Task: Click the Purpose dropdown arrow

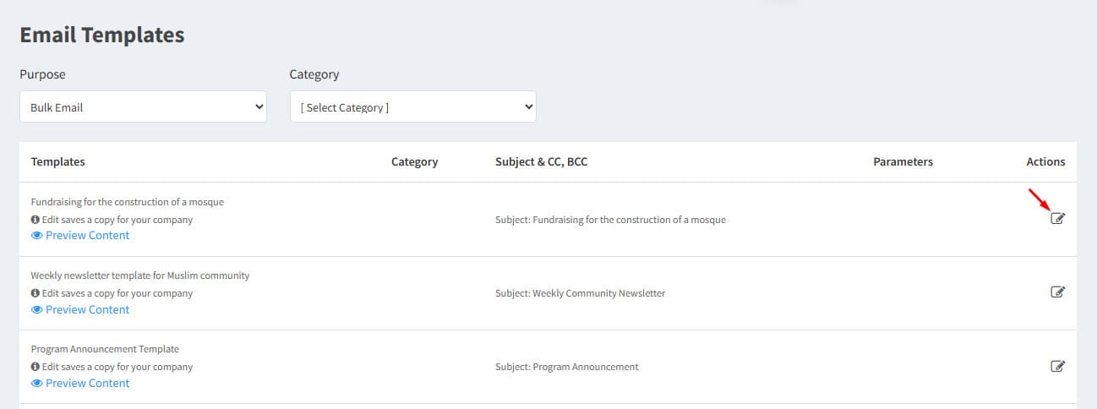Action: 259,107
